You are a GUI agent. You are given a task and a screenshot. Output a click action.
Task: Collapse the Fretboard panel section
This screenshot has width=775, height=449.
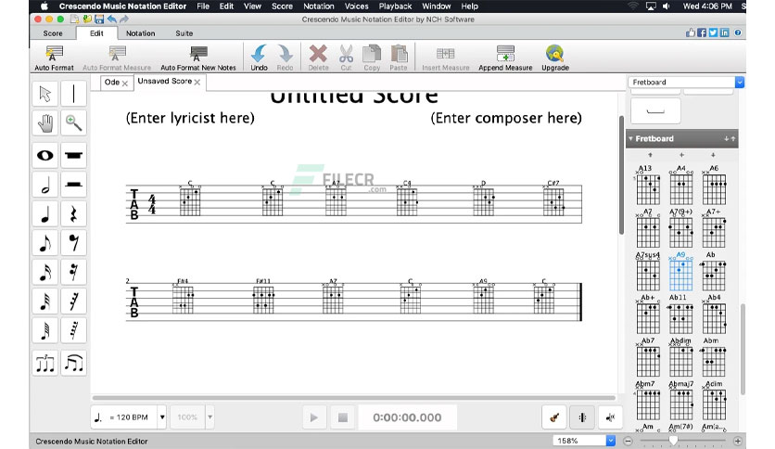pyautogui.click(x=630, y=139)
